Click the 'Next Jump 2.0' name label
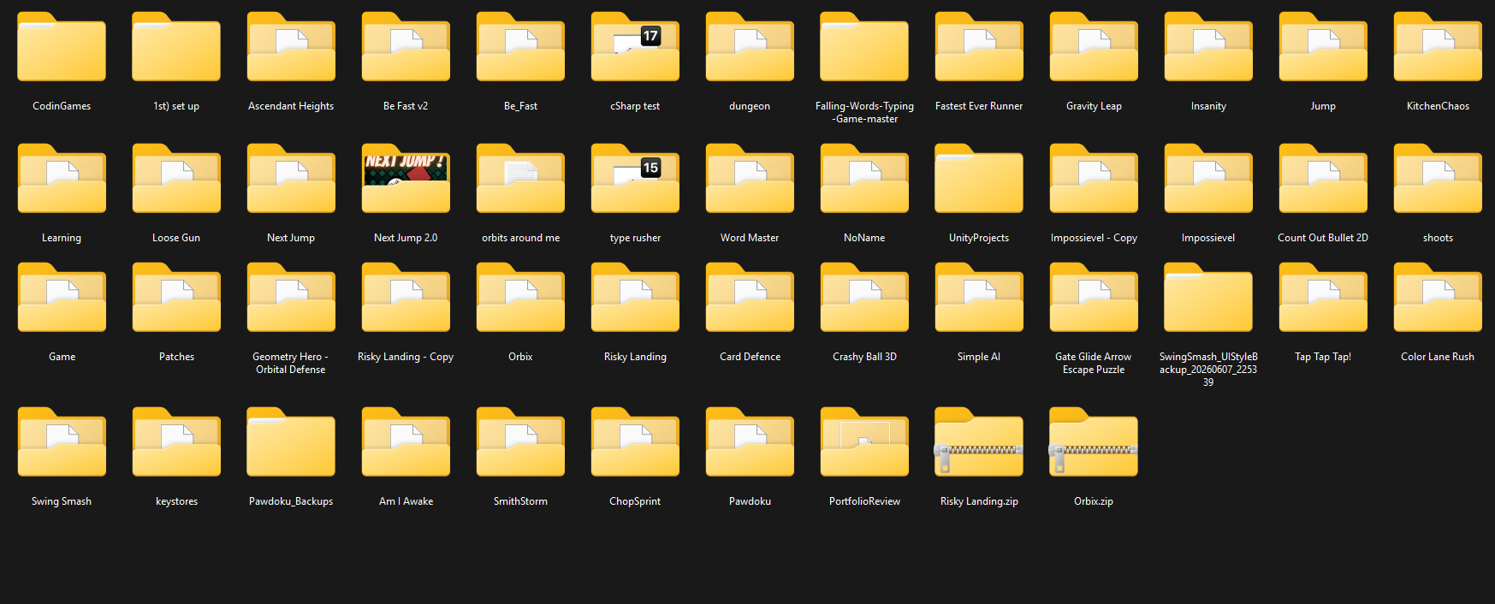Viewport: 1495px width, 604px height. pos(406,238)
